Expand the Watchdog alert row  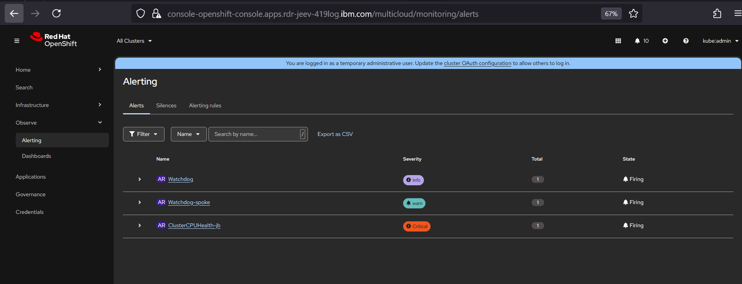point(139,179)
